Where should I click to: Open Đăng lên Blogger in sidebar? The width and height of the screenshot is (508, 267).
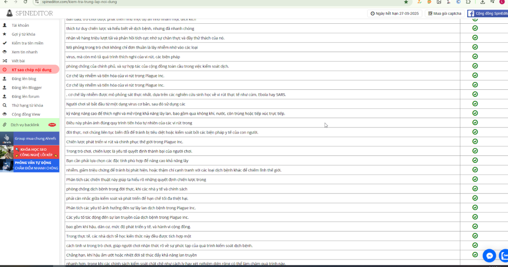pyautogui.click(x=26, y=87)
